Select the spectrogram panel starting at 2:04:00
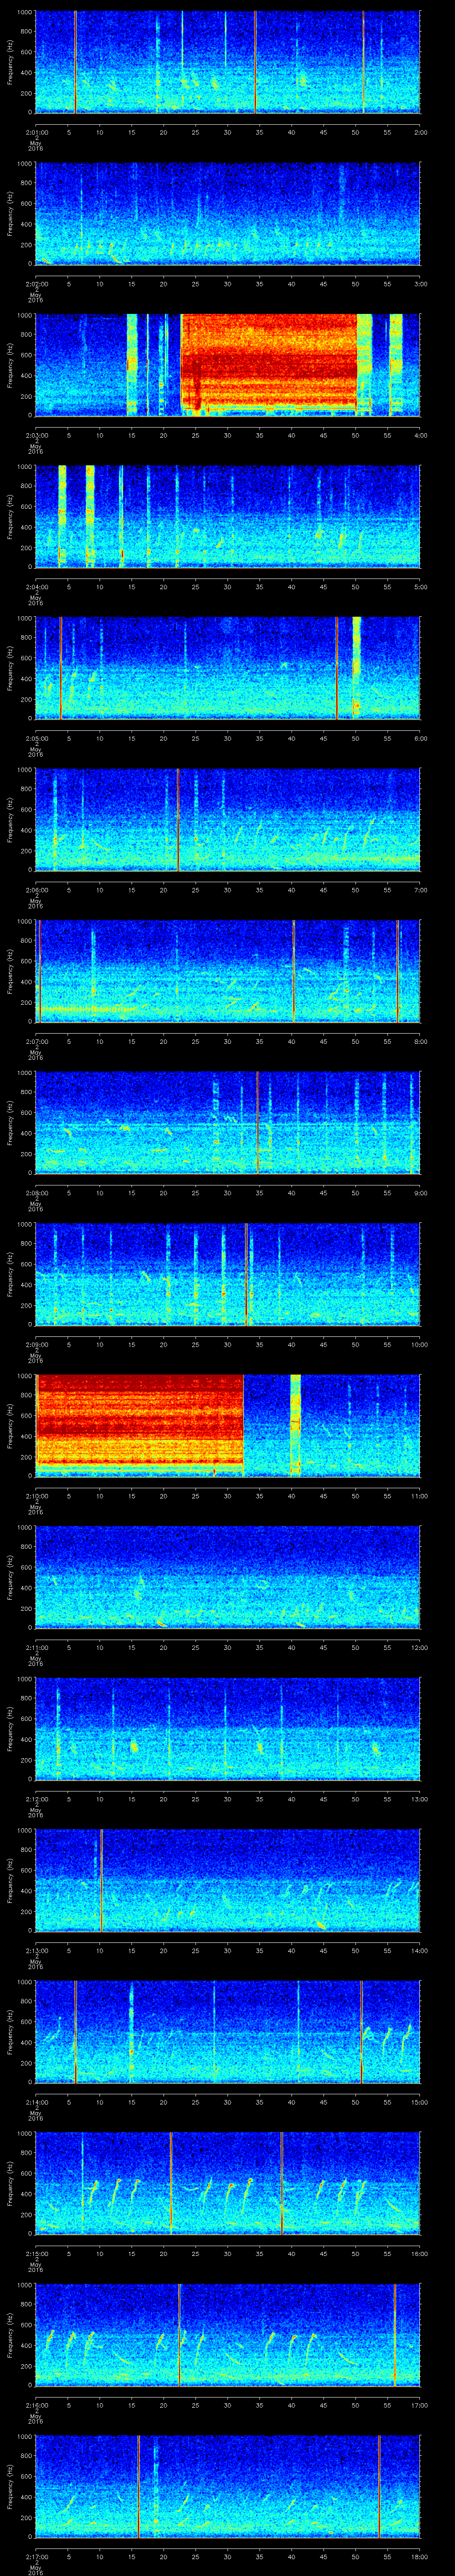 pos(228,516)
